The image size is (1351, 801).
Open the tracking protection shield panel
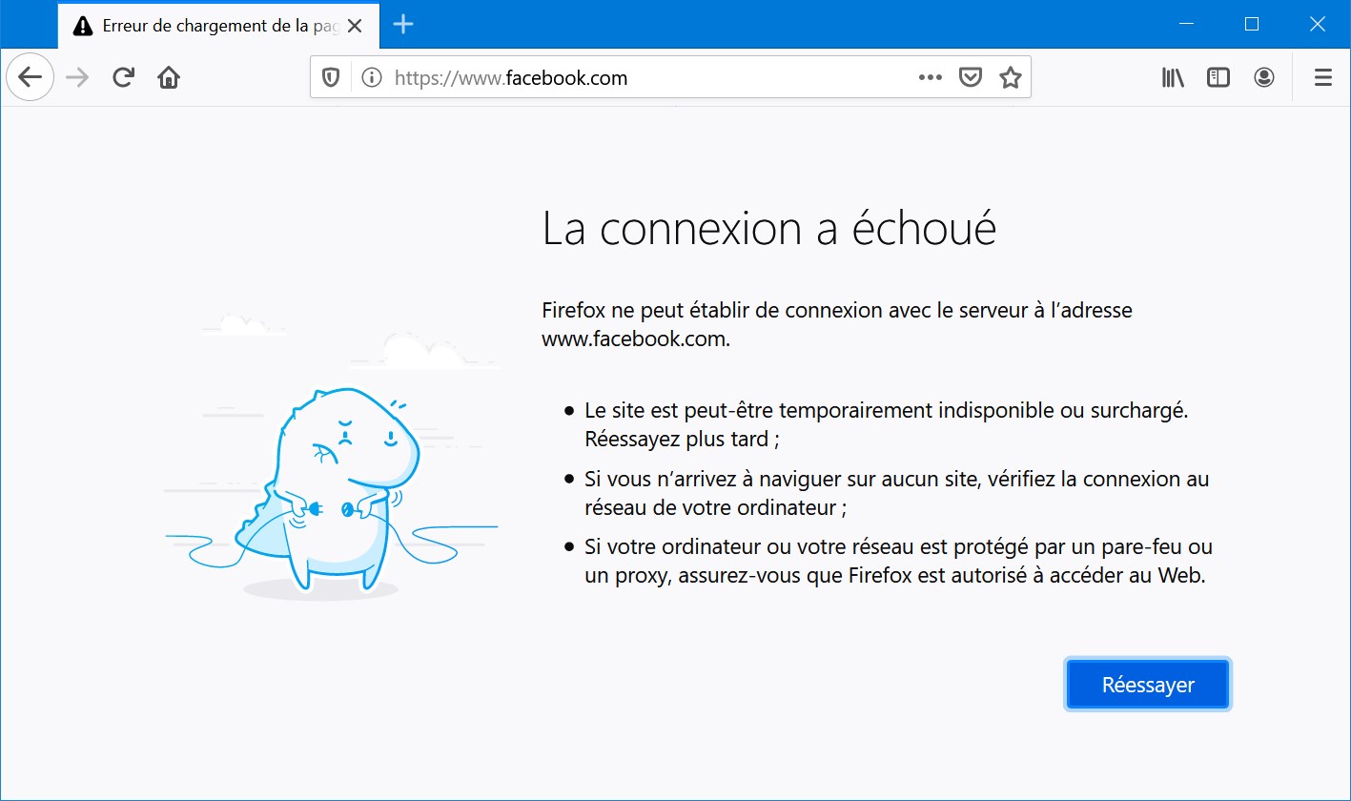[331, 78]
